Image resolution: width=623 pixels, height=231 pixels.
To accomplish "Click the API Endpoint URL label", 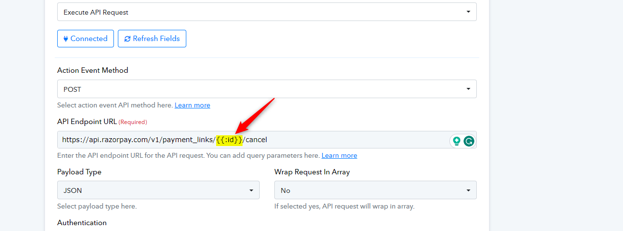I will [x=87, y=122].
